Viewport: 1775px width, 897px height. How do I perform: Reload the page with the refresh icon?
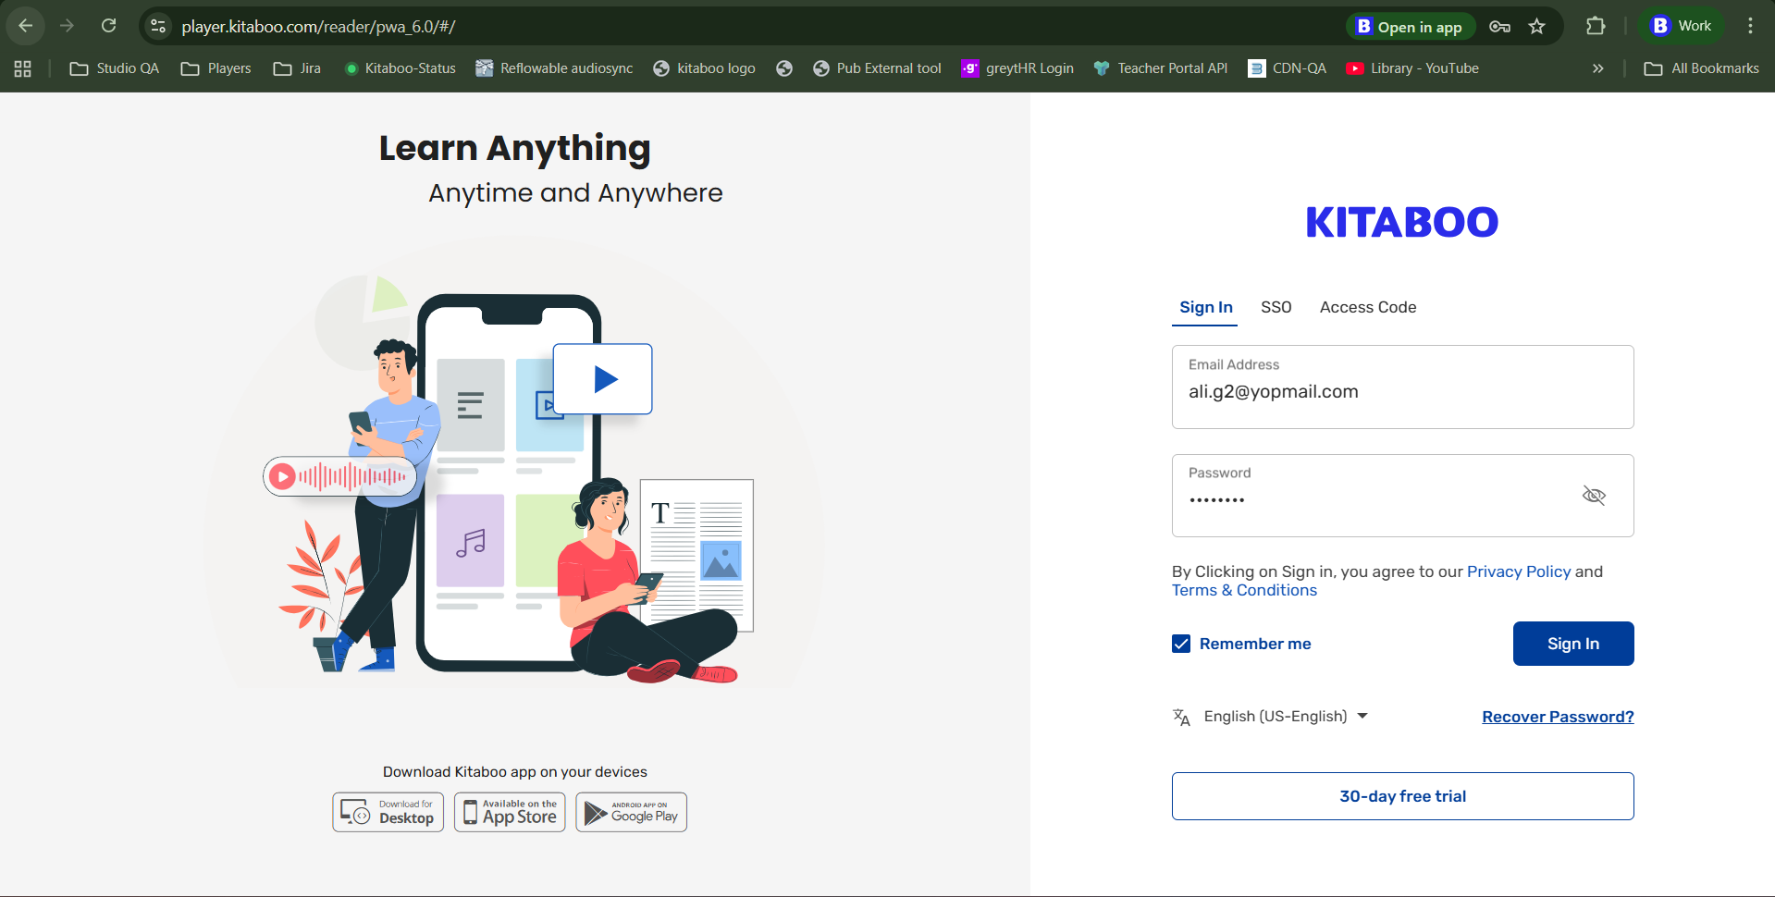click(108, 25)
